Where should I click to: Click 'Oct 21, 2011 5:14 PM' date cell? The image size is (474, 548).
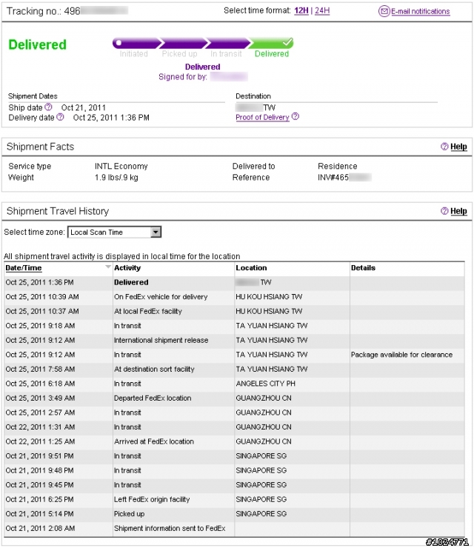(x=39, y=514)
